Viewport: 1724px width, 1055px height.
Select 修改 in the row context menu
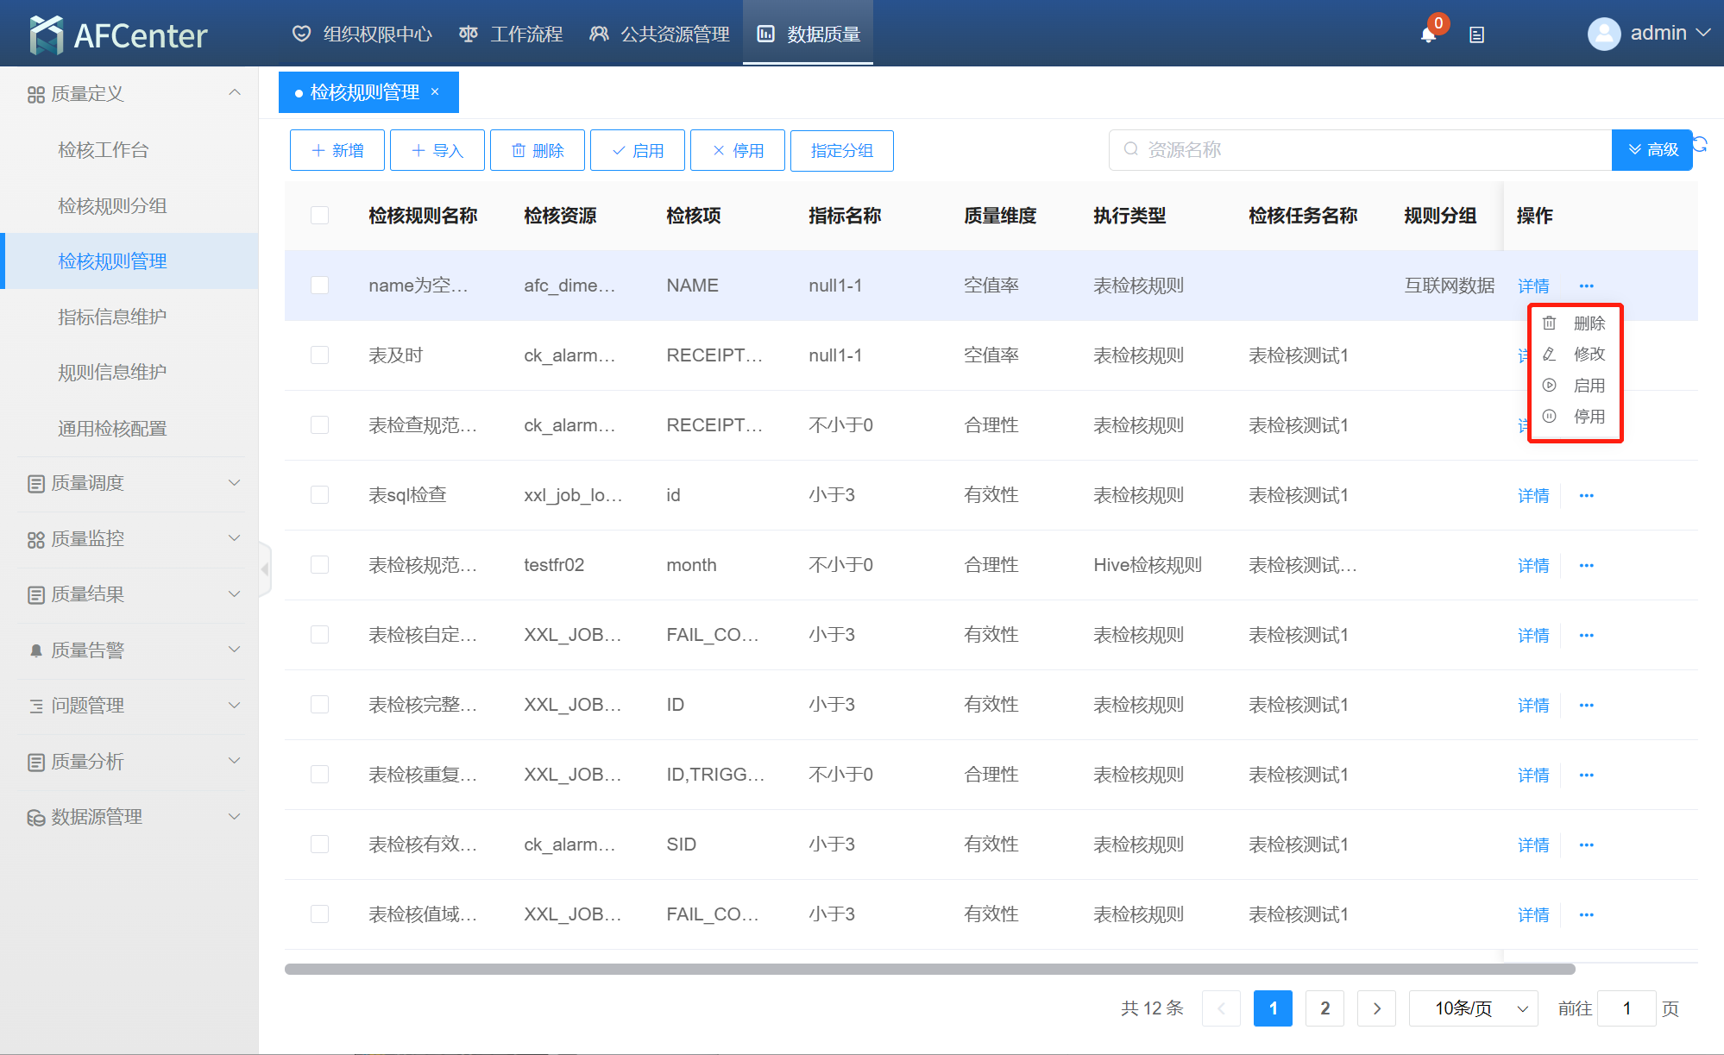(x=1588, y=354)
